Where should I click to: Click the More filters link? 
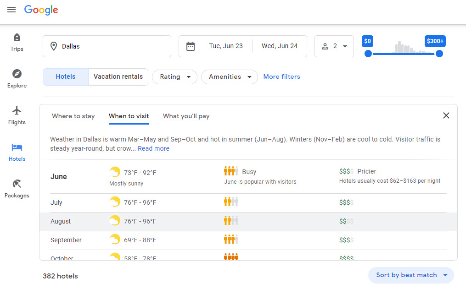tap(281, 77)
